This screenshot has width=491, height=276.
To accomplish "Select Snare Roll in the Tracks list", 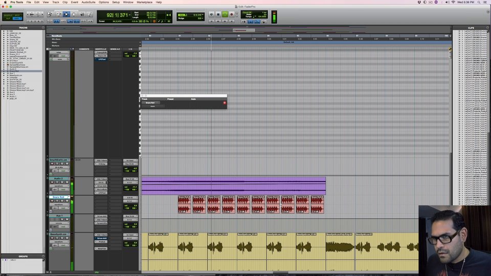I will (x=14, y=71).
